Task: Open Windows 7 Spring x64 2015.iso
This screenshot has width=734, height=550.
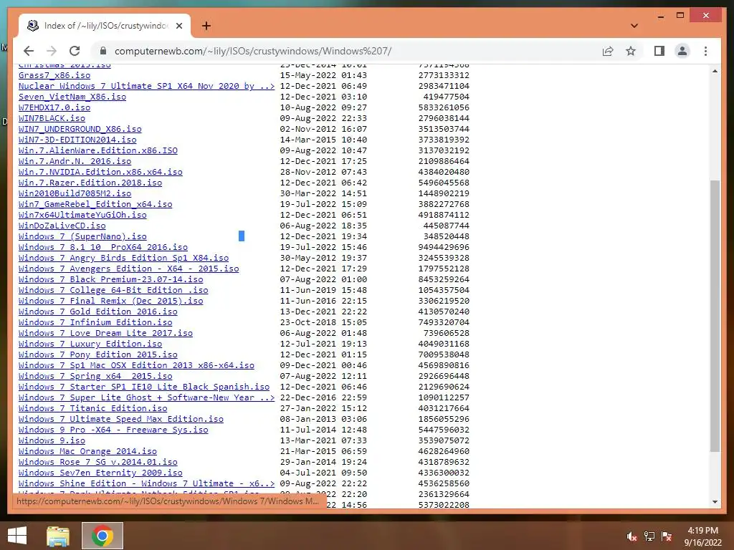Action: point(95,377)
